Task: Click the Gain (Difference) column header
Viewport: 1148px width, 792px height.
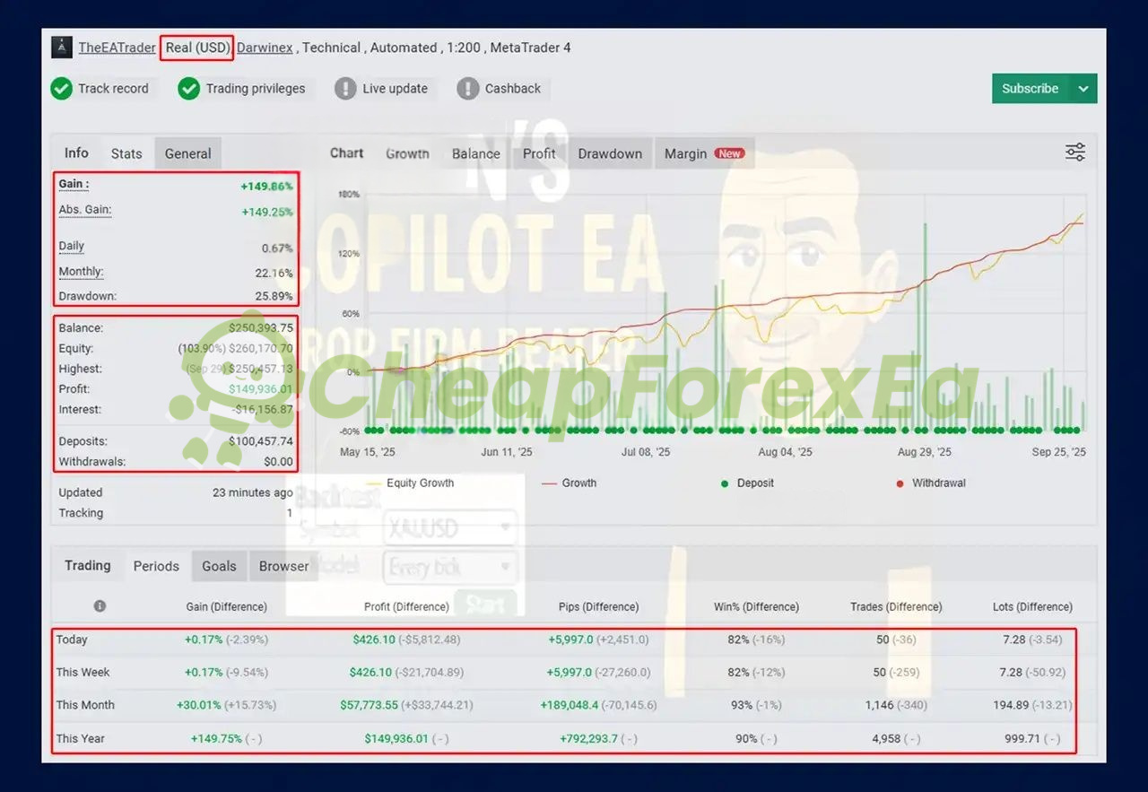Action: [226, 606]
